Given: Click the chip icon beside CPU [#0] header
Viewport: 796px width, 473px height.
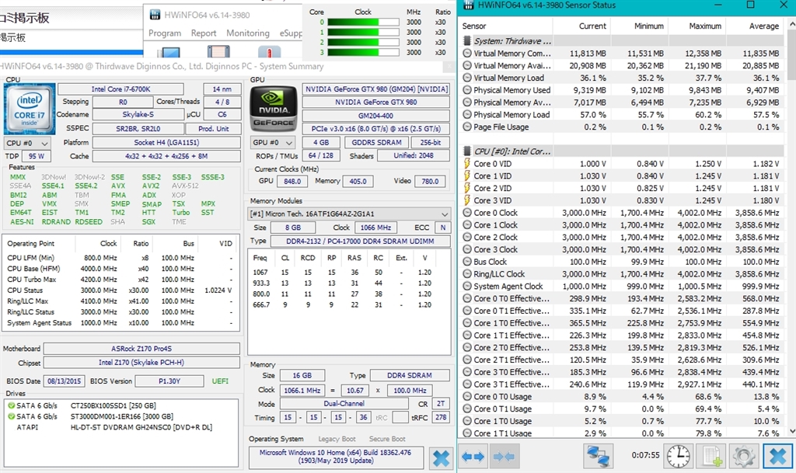Looking at the screenshot, I should point(467,151).
